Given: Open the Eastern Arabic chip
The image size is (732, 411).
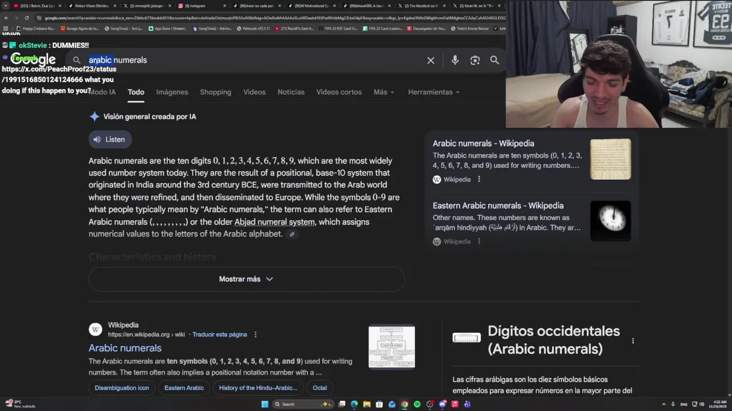Looking at the screenshot, I should point(184,388).
